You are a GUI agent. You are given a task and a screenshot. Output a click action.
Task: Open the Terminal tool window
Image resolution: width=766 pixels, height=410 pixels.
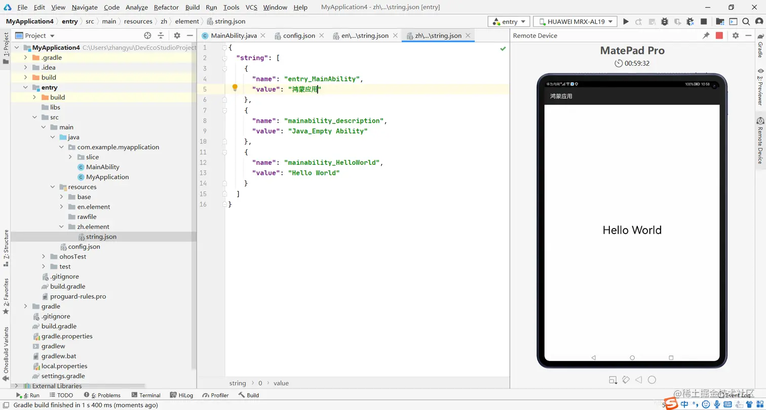tap(146, 395)
